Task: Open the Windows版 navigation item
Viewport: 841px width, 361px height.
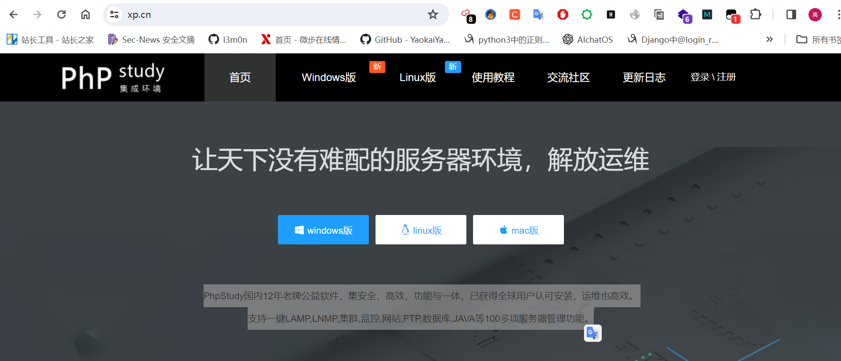Action: (x=329, y=77)
